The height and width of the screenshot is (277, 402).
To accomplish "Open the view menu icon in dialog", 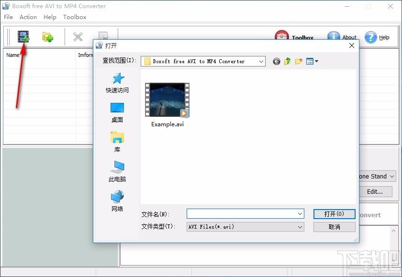I will (x=312, y=61).
